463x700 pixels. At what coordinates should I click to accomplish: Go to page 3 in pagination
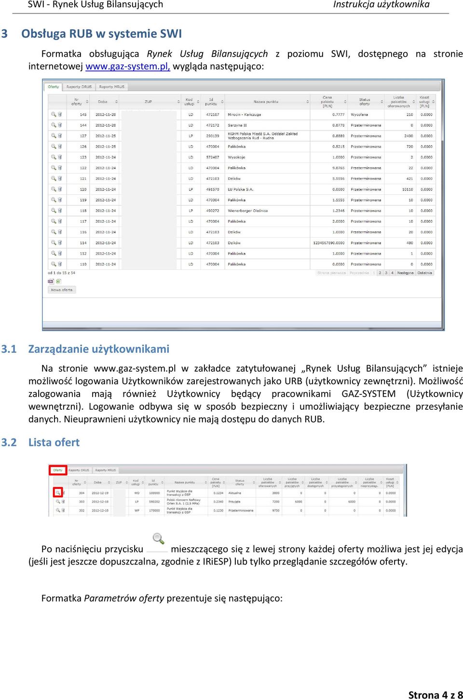(386, 273)
